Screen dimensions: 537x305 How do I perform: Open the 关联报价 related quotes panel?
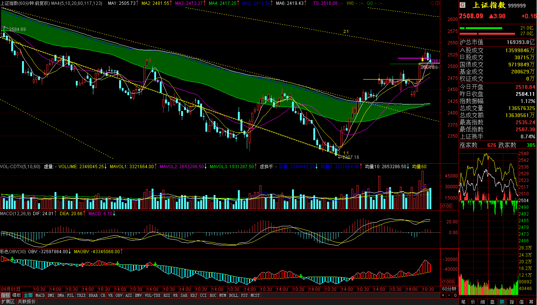27,302
